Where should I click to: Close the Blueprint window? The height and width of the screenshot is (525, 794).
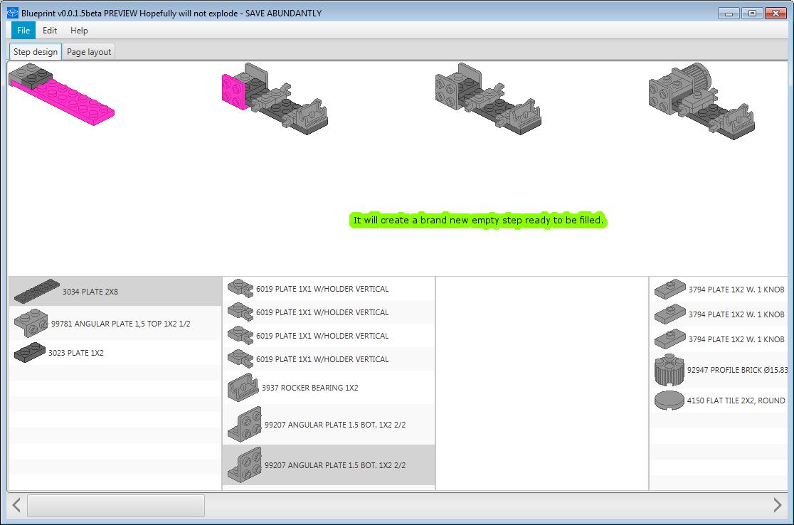(776, 14)
